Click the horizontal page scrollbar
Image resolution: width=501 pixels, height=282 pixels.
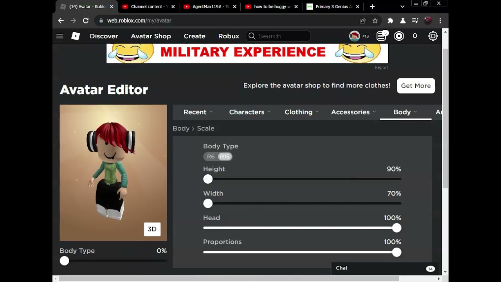(229, 279)
